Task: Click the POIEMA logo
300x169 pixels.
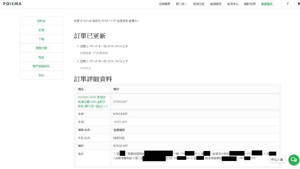Action: pos(12,4)
